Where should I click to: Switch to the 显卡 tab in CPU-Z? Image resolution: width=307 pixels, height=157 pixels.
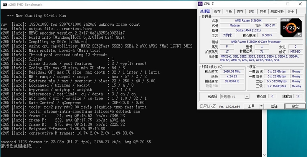tap(263, 12)
